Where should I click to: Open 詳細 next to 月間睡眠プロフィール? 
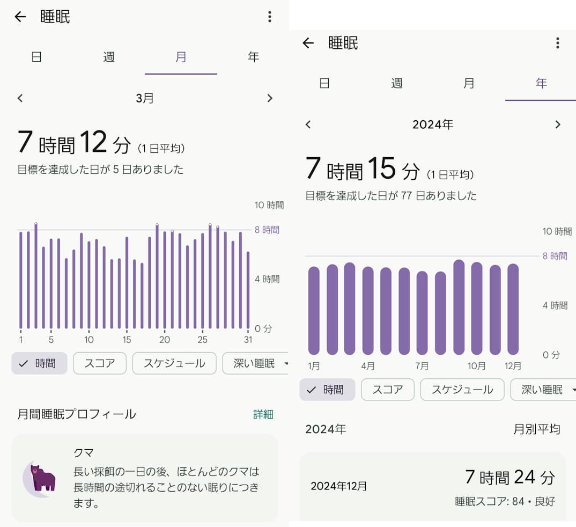(262, 414)
